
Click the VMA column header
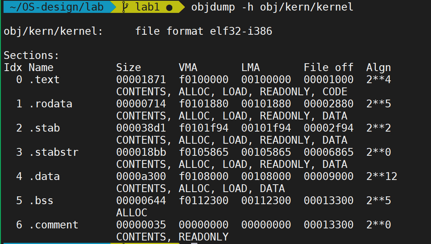point(188,67)
